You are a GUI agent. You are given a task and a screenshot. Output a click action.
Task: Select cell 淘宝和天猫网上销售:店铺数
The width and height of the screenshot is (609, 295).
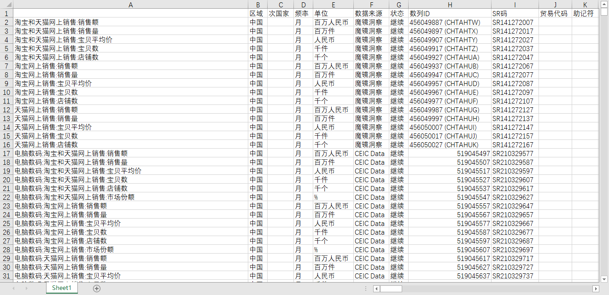(x=130, y=57)
